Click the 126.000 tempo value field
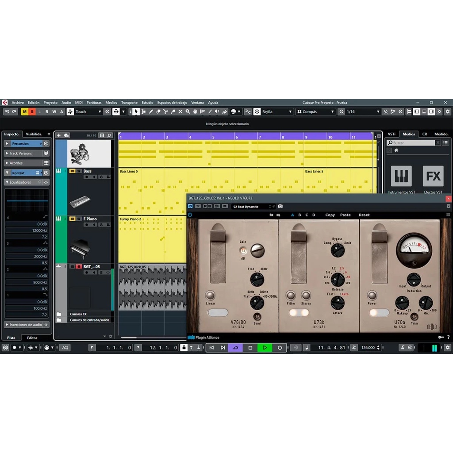 368,348
